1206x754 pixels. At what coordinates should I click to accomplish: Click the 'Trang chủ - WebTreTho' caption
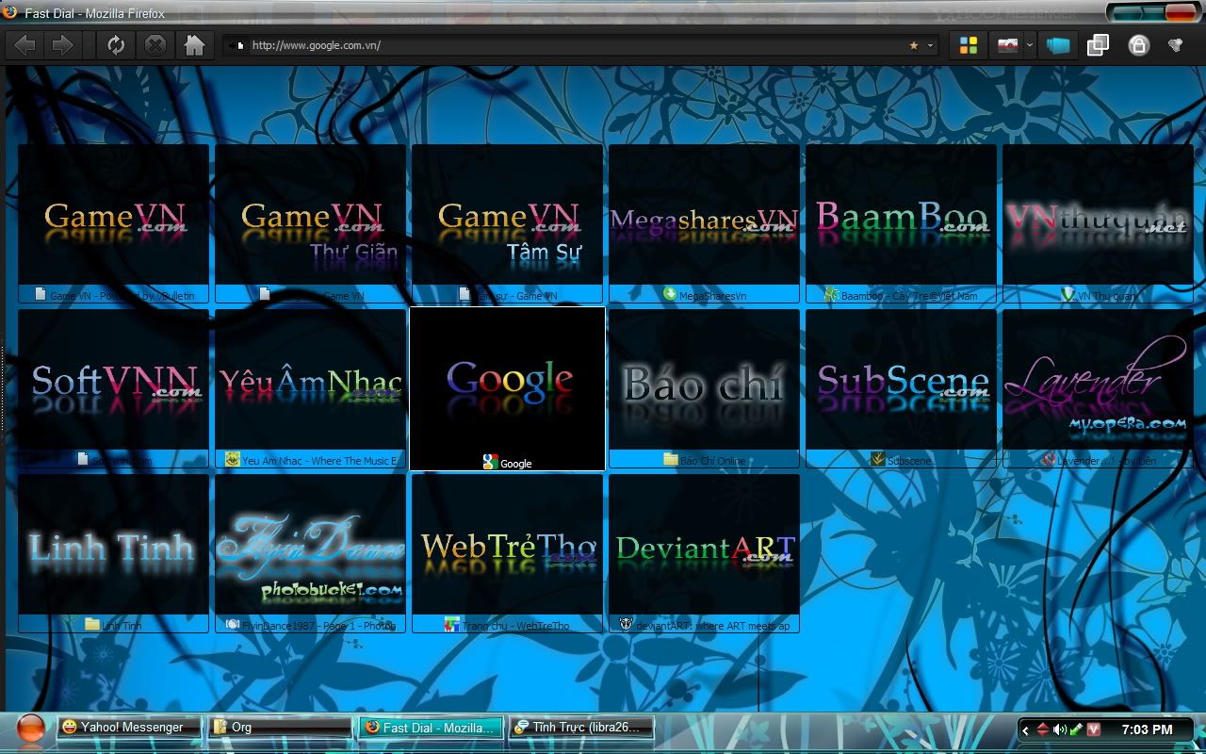515,625
